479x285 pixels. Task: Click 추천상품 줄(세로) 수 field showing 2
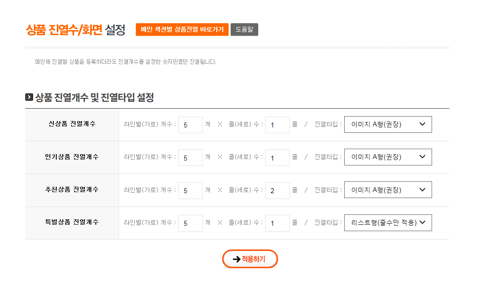coord(277,191)
